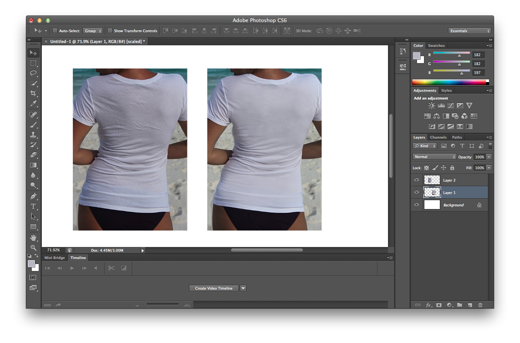Hide the Background layer eye icon
This screenshot has height=343, width=520.
click(x=417, y=205)
